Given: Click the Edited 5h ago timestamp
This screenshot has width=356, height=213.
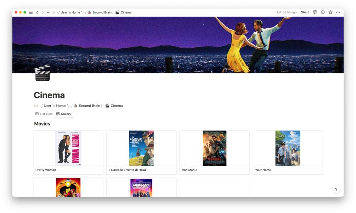Looking at the screenshot, I should [x=287, y=12].
